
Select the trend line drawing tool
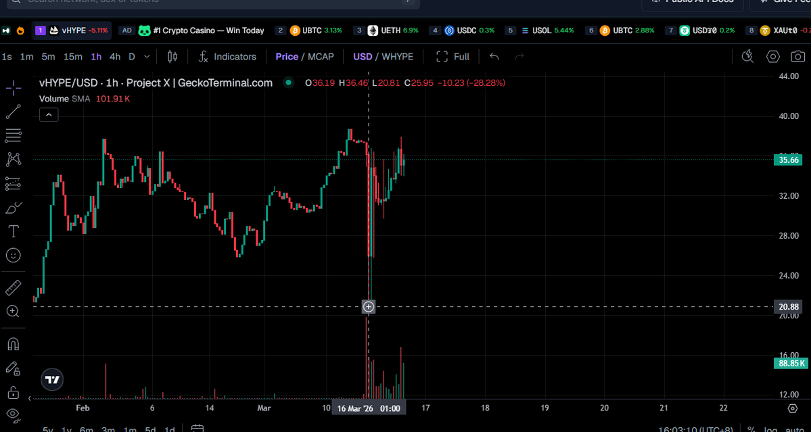[14, 112]
